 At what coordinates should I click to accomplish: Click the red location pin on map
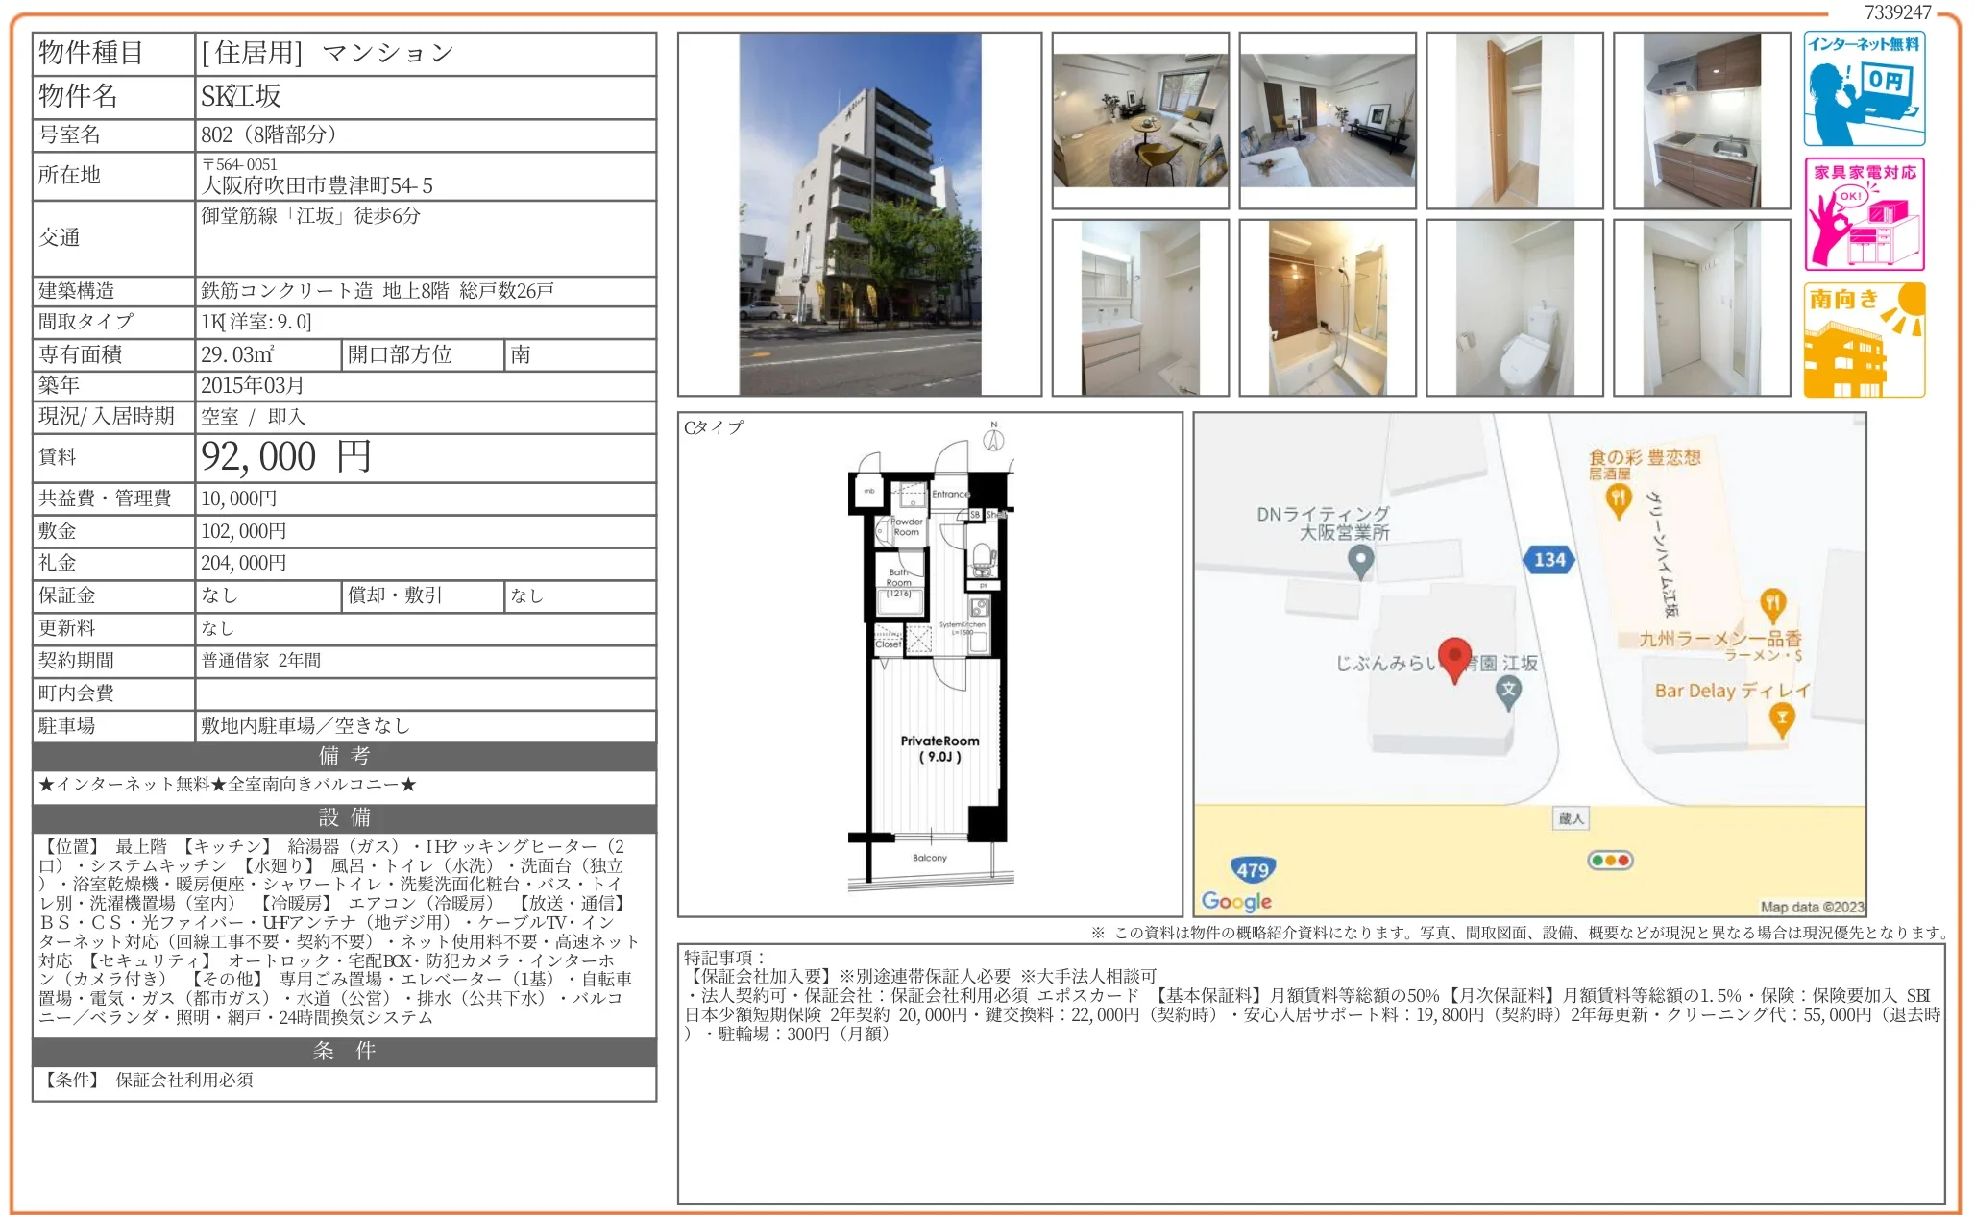coord(1454,658)
